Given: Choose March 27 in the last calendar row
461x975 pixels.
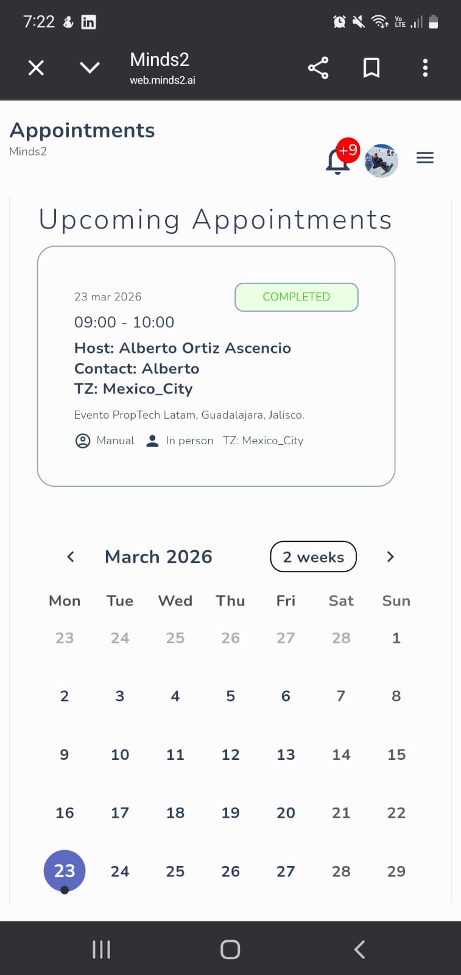Looking at the screenshot, I should [286, 871].
